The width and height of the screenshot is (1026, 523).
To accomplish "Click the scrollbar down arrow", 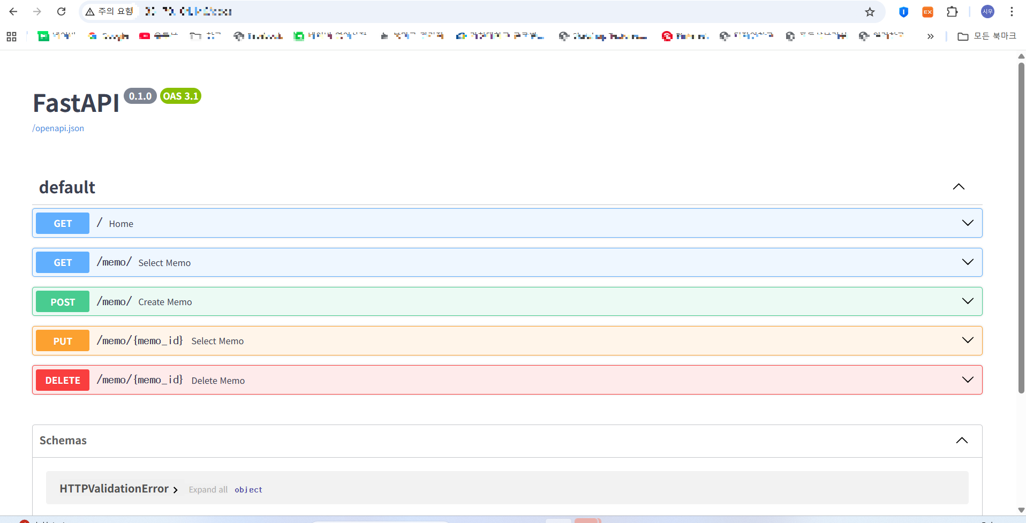I will [x=1021, y=510].
